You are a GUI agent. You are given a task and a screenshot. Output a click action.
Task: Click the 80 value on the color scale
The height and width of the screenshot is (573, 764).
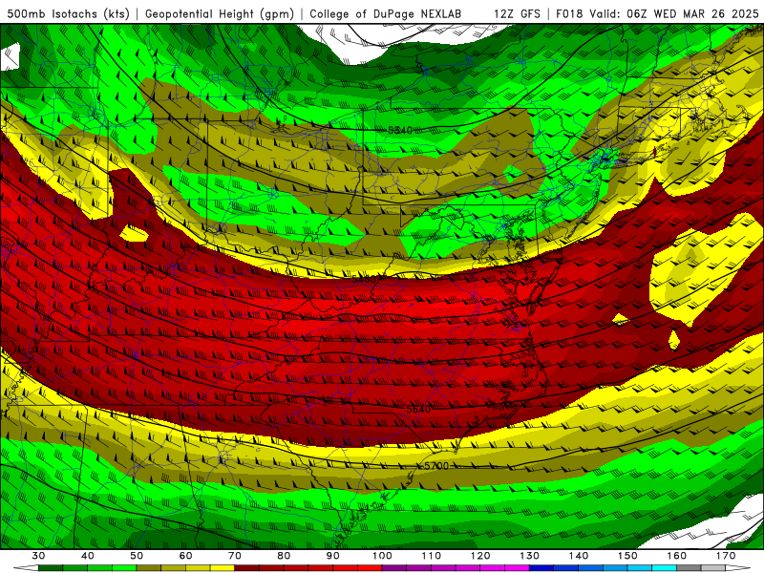tap(284, 556)
